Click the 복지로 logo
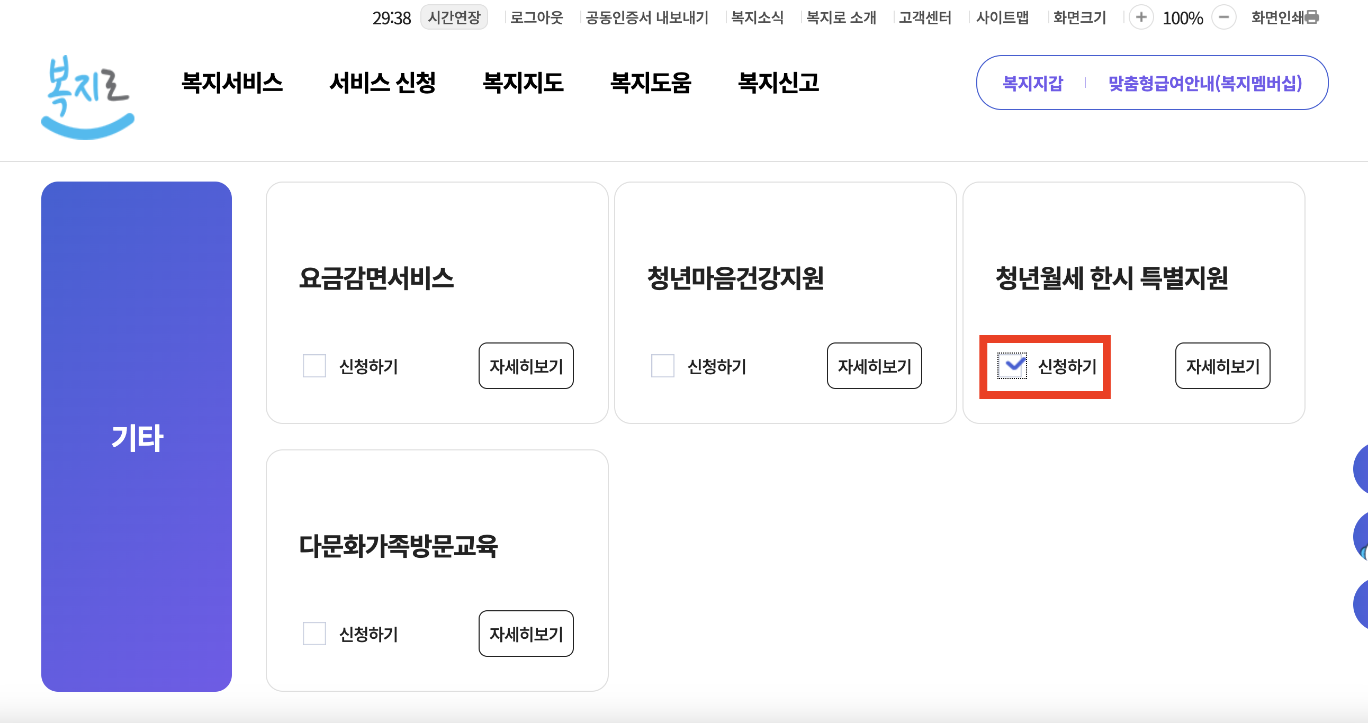The height and width of the screenshot is (723, 1368). [x=87, y=93]
